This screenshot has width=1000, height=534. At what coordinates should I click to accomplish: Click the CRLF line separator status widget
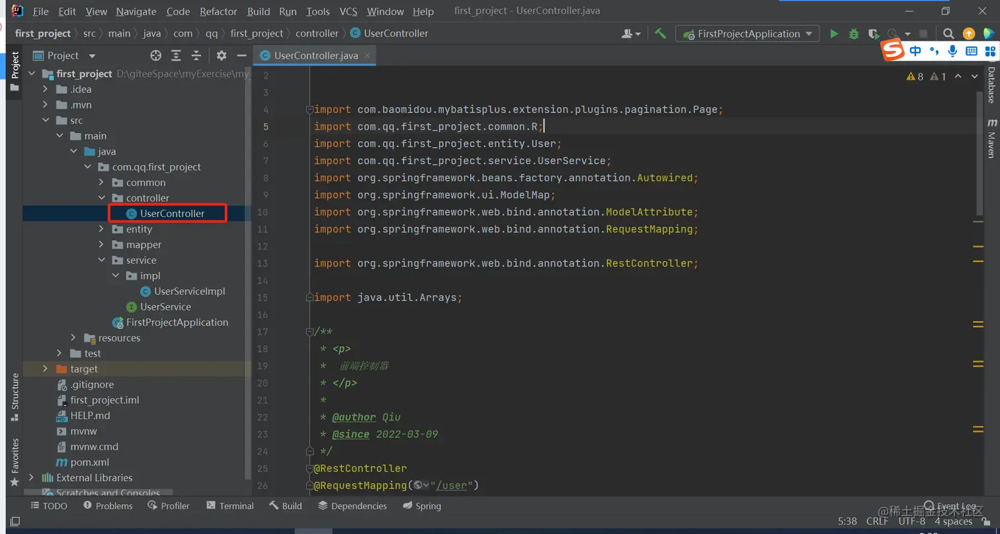coord(877,521)
